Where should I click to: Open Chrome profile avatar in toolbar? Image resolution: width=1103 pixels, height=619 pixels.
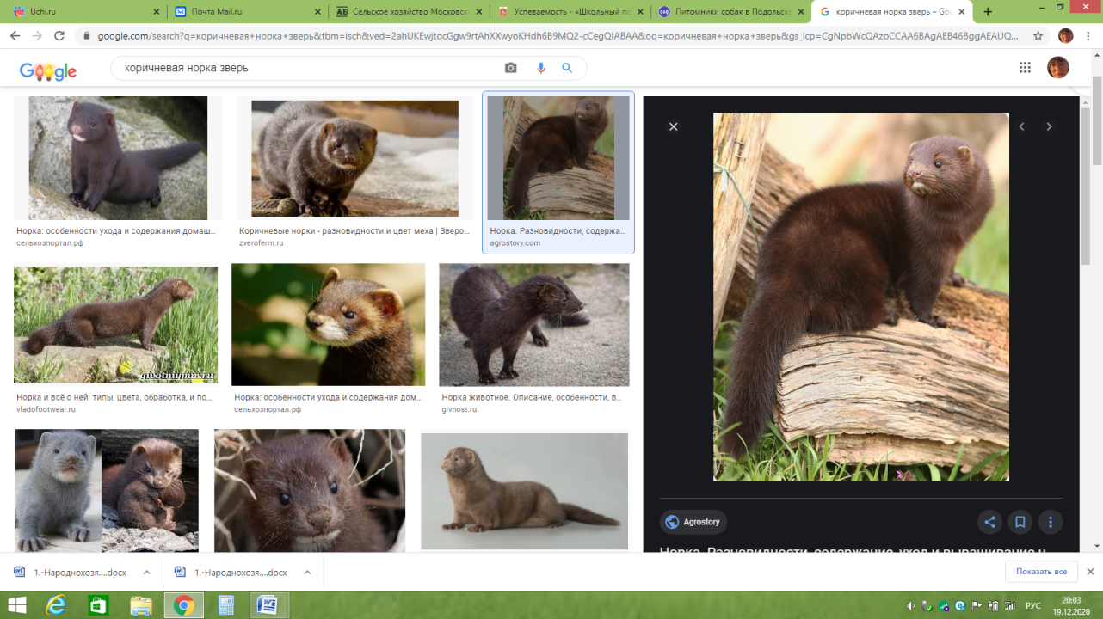(1066, 36)
